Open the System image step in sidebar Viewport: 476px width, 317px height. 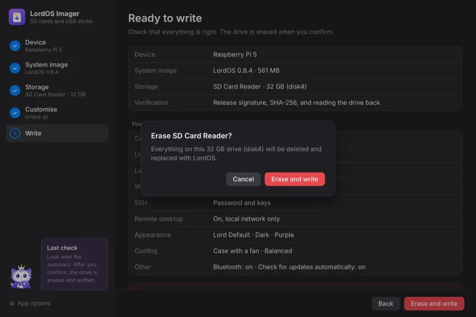pyautogui.click(x=57, y=68)
